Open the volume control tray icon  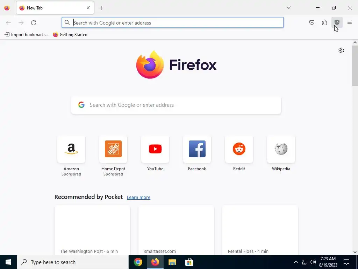click(313, 262)
